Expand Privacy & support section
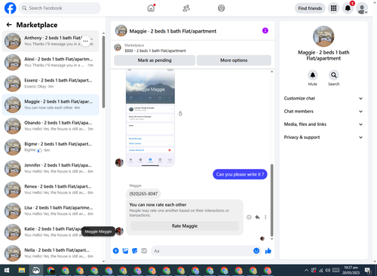377x276 pixels. (x=323, y=137)
